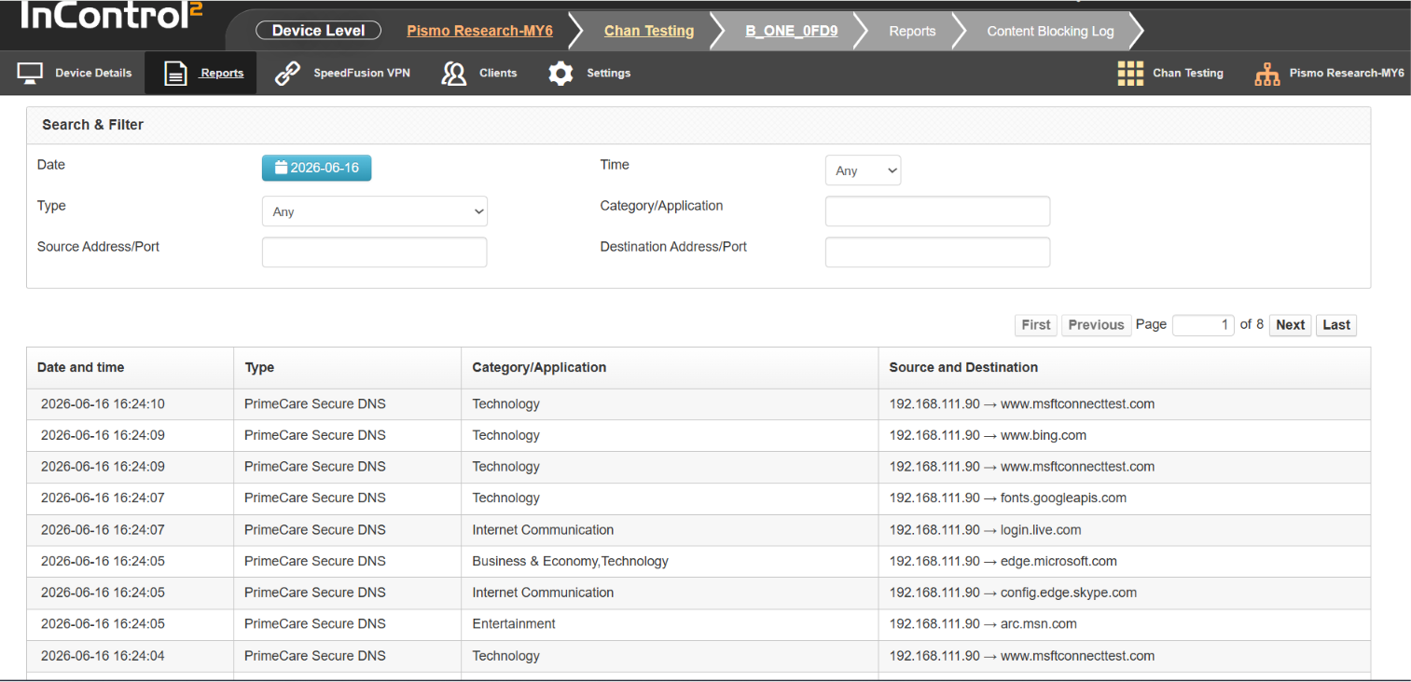This screenshot has height=682, width=1411.
Task: Click the Chan Testing grid icon
Action: (x=1130, y=74)
